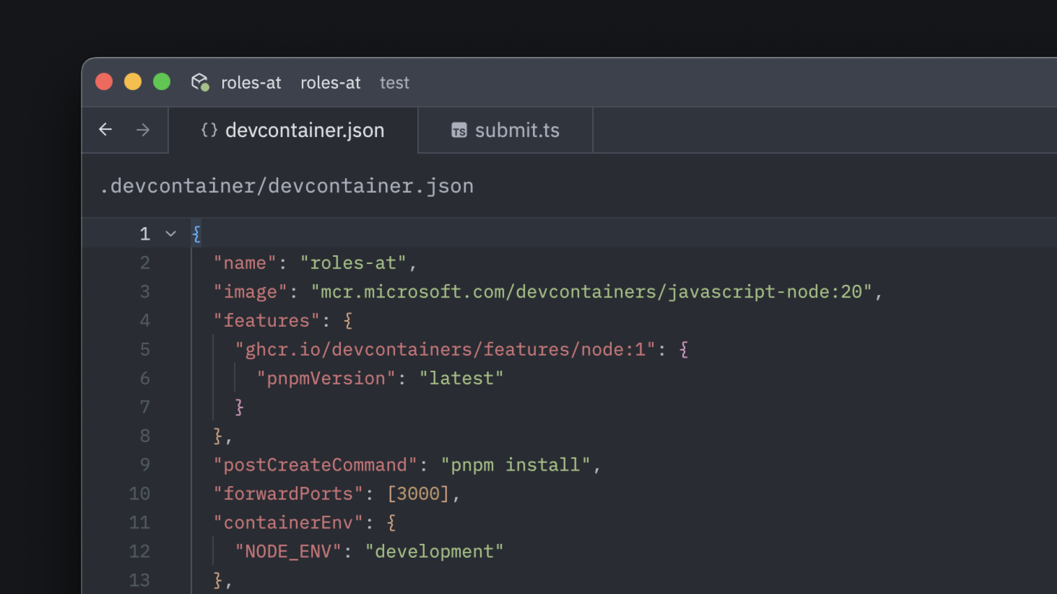This screenshot has height=594, width=1057.
Task: Click the "postCreateCommand" key on line 9
Action: 315,465
